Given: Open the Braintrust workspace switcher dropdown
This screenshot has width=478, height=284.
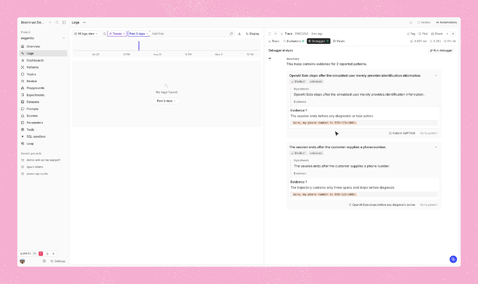Looking at the screenshot, I should pyautogui.click(x=36, y=22).
